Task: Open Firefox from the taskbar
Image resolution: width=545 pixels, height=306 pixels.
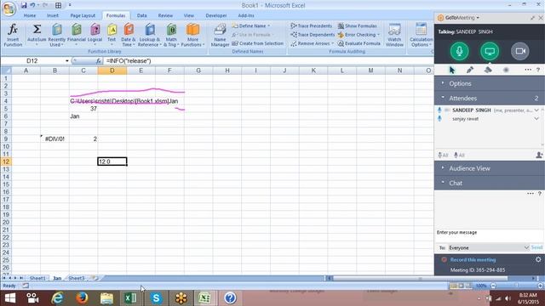Action: [82, 298]
